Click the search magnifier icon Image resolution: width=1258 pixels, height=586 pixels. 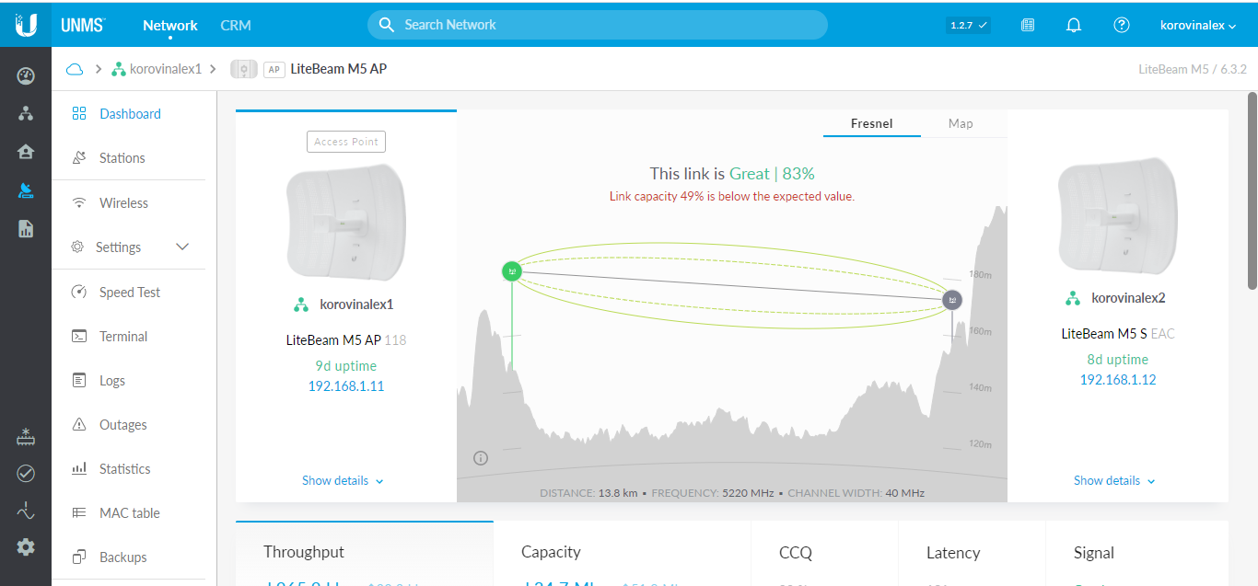(387, 25)
